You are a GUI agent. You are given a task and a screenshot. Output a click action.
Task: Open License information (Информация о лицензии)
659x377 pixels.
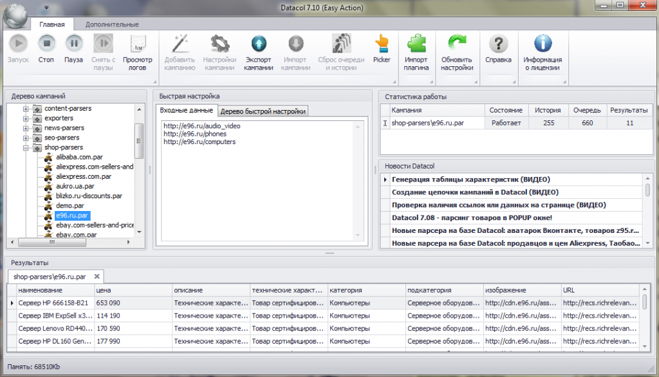543,44
